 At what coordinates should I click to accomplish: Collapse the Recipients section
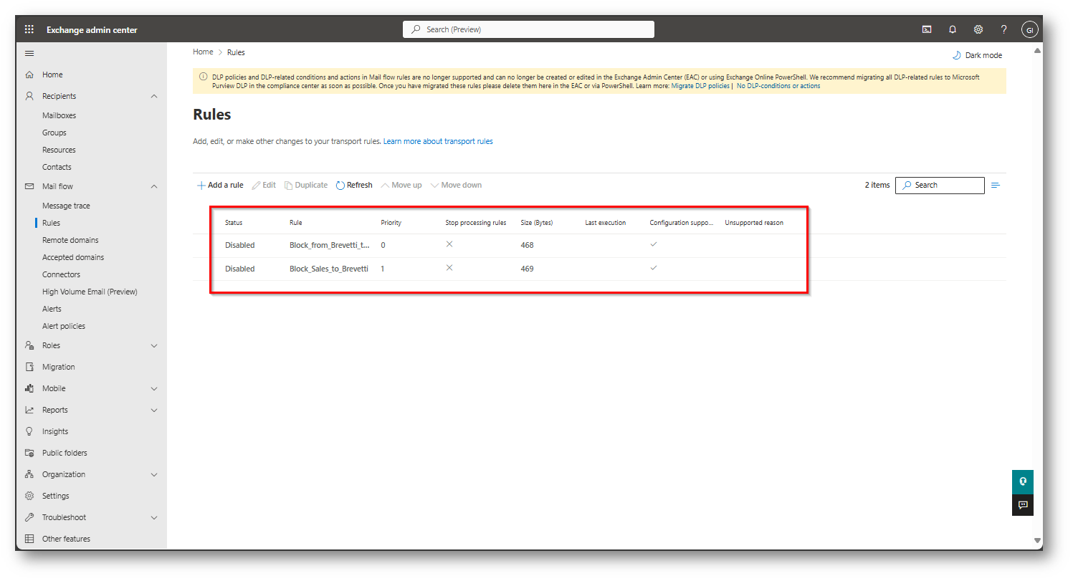(x=154, y=96)
